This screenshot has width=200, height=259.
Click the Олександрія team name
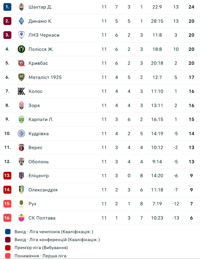[43, 190]
